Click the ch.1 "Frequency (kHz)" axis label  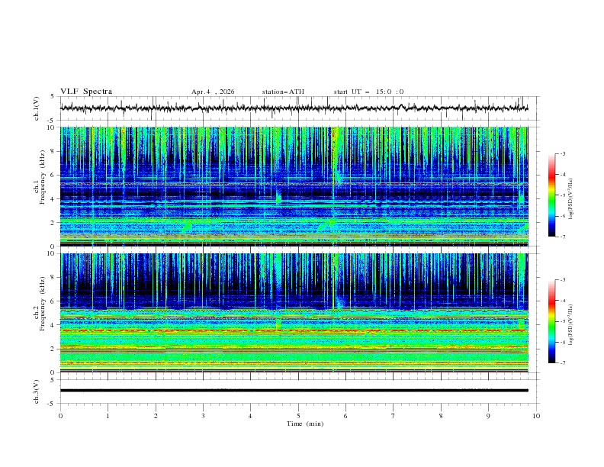click(x=42, y=176)
